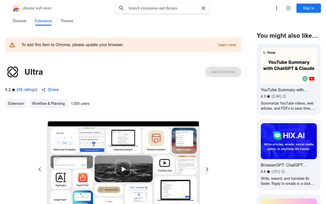Switch to the Themes tab
Image resolution: width=326 pixels, height=204 pixels.
[67, 21]
